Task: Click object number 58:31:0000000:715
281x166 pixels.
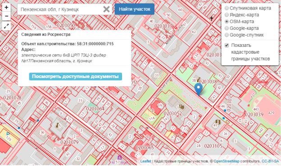Action: tap(95, 44)
